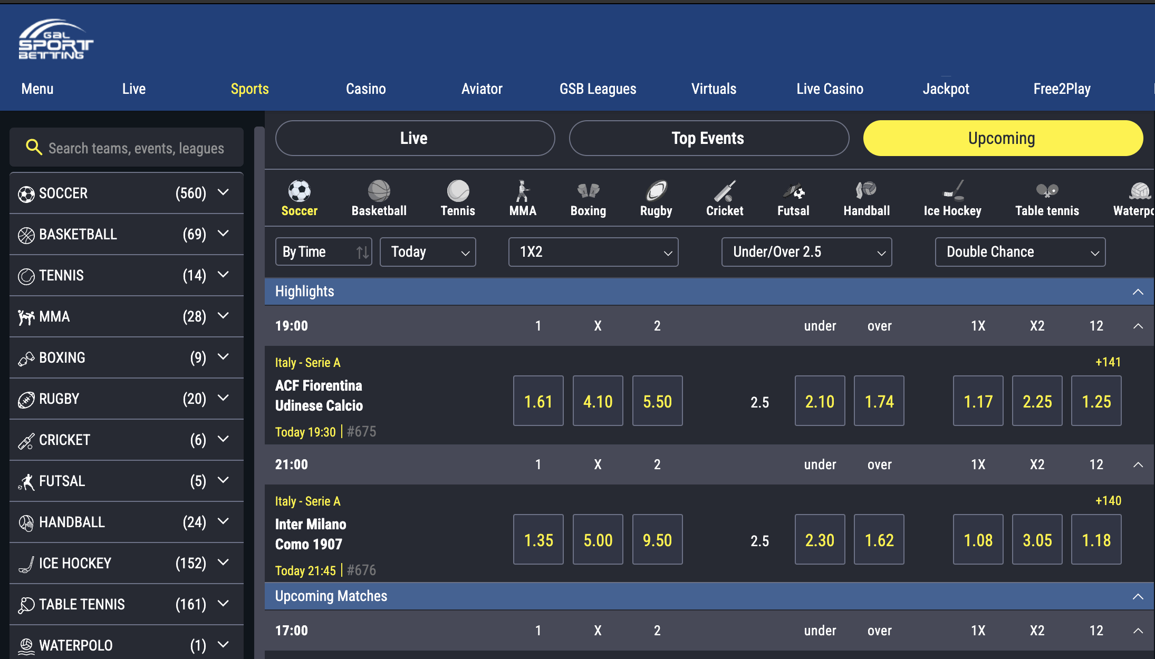
Task: Switch to the Live events filter
Action: click(415, 138)
